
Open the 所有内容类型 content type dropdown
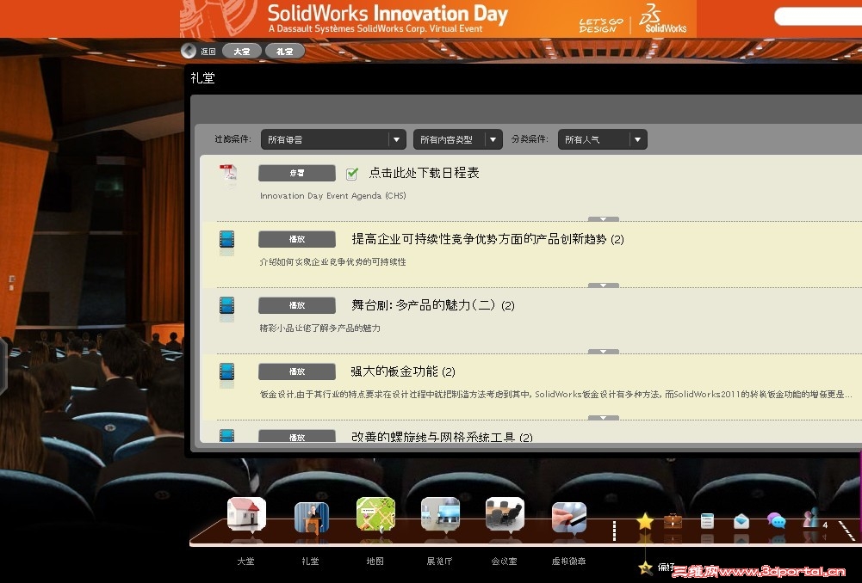458,139
